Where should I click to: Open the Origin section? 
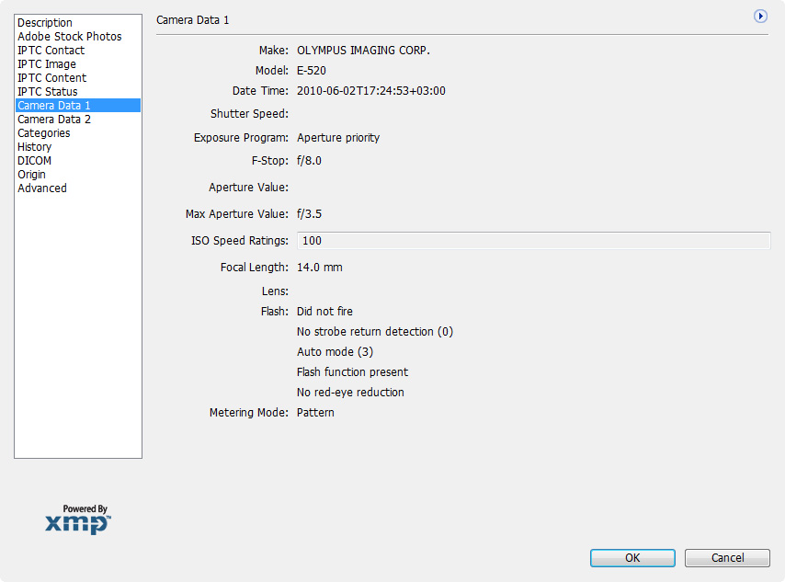pyautogui.click(x=31, y=175)
